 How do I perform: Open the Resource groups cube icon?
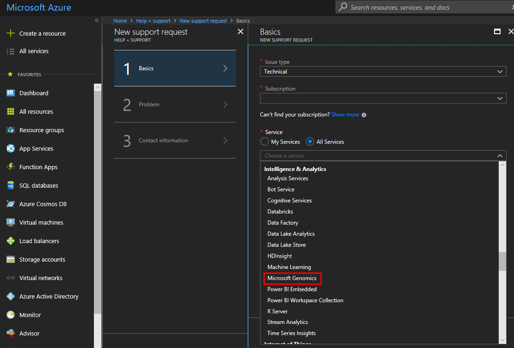(x=11, y=130)
